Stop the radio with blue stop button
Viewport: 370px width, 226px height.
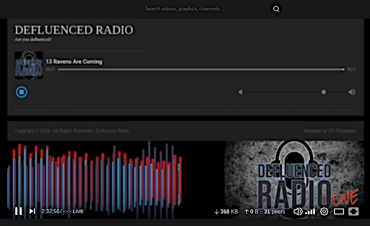pyautogui.click(x=21, y=92)
